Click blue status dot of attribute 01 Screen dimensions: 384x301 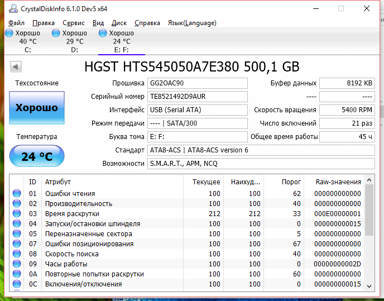(x=17, y=193)
